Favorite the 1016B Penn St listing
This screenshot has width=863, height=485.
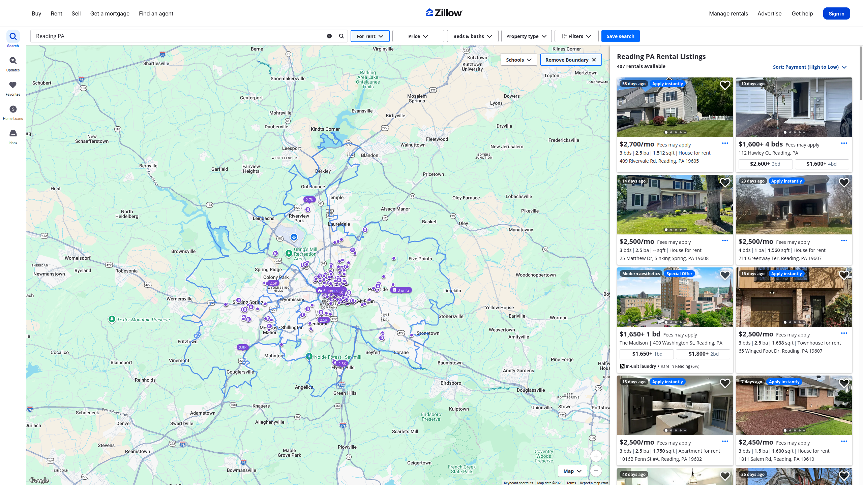pos(725,383)
